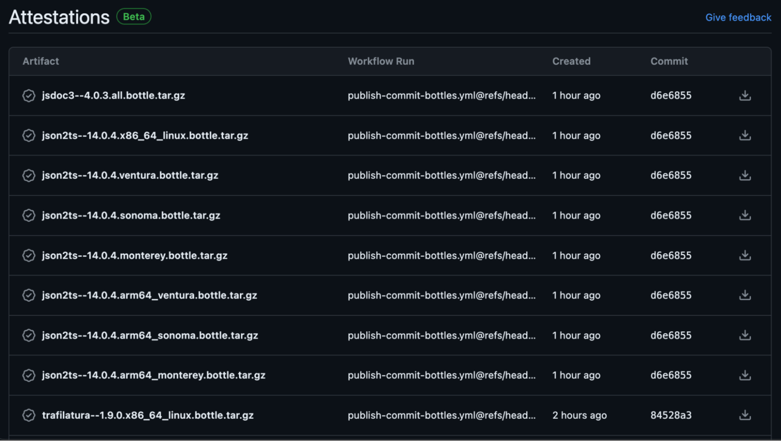
Task: Download json2ts arm64_sonoma attestation
Action: point(745,335)
